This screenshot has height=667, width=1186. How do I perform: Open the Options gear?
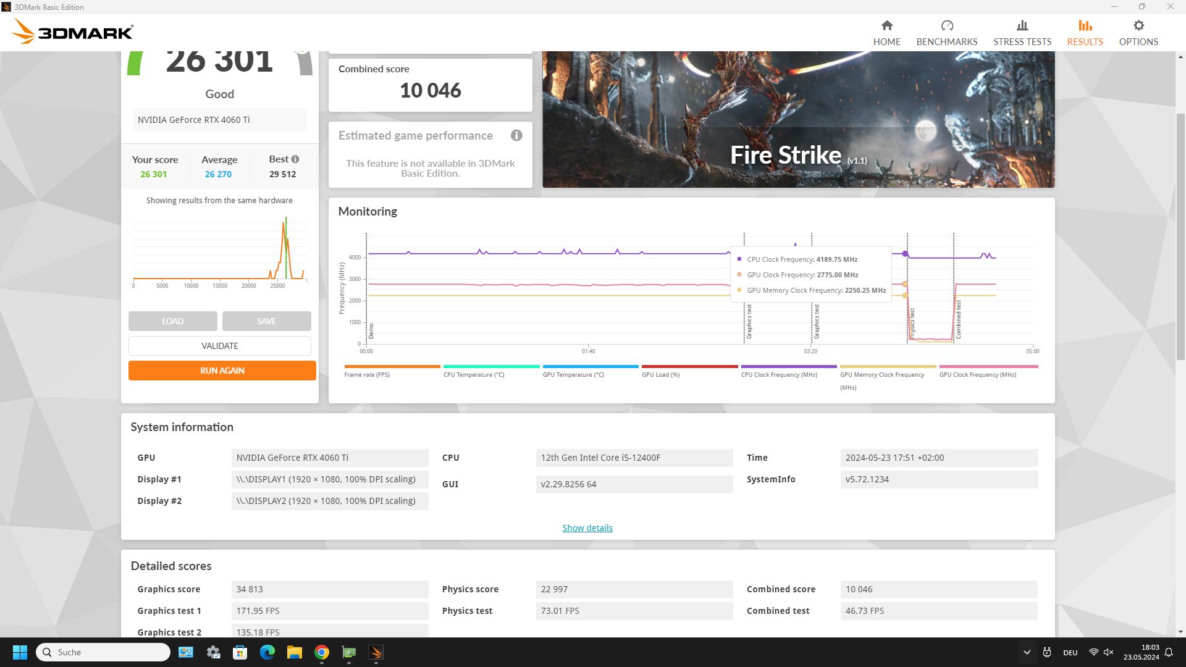[1138, 26]
